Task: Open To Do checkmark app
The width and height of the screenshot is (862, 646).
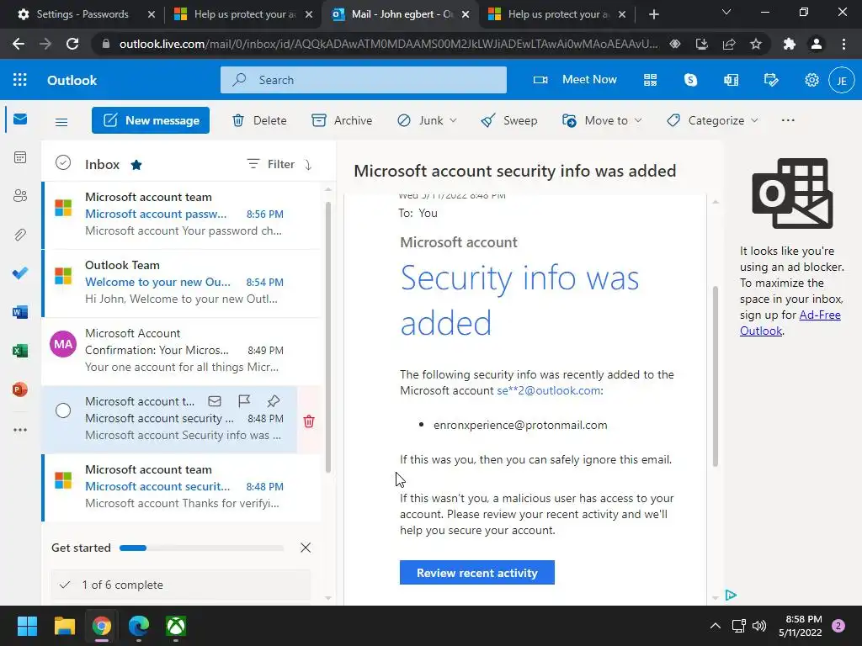Action: tap(20, 273)
